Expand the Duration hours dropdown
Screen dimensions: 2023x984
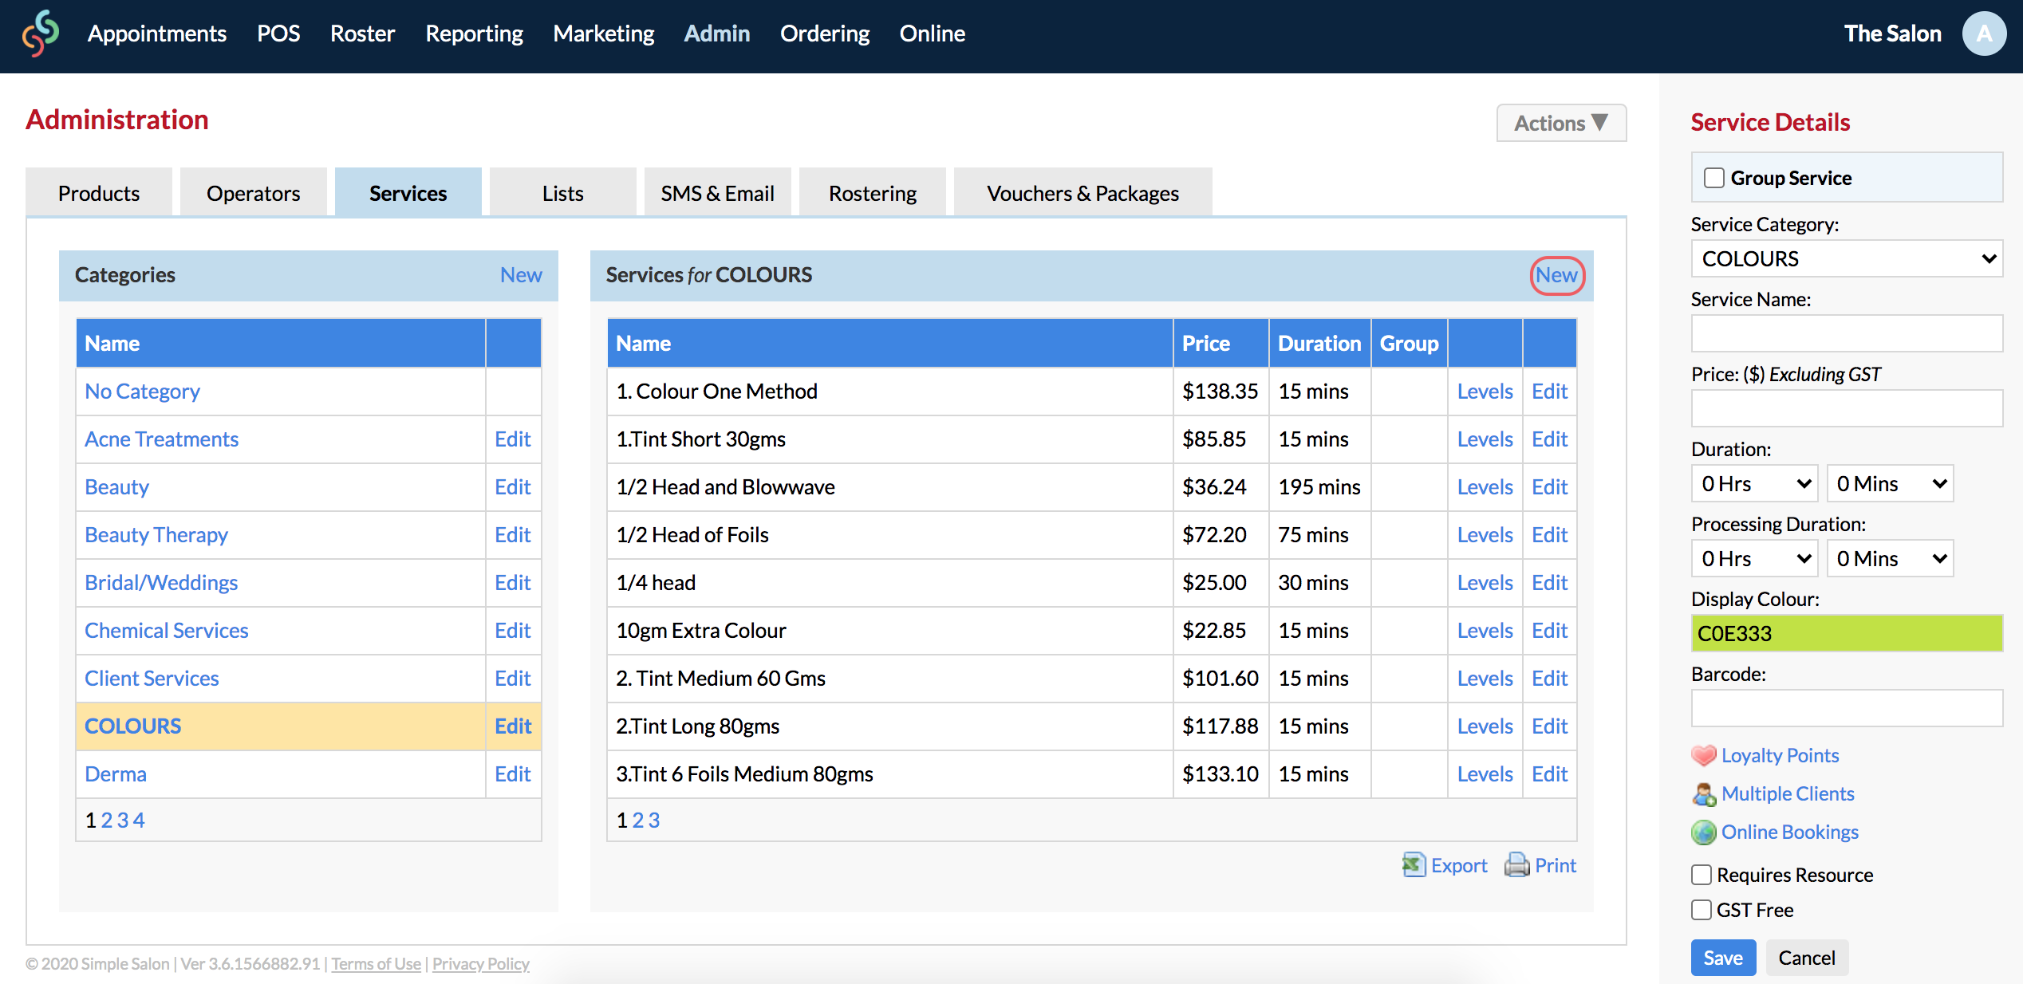pyautogui.click(x=1754, y=484)
